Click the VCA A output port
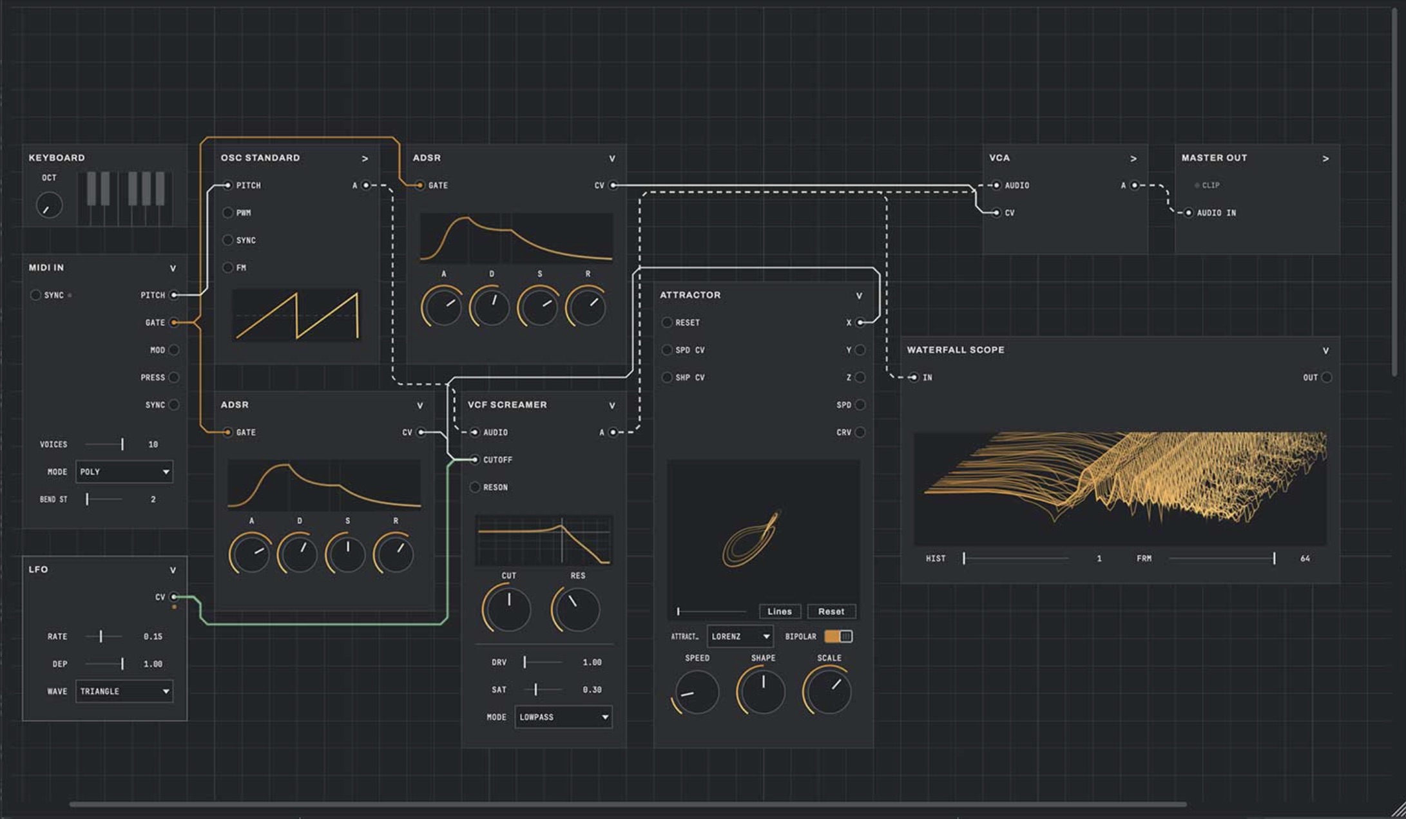Screen dimensions: 1406x819 [1135, 185]
